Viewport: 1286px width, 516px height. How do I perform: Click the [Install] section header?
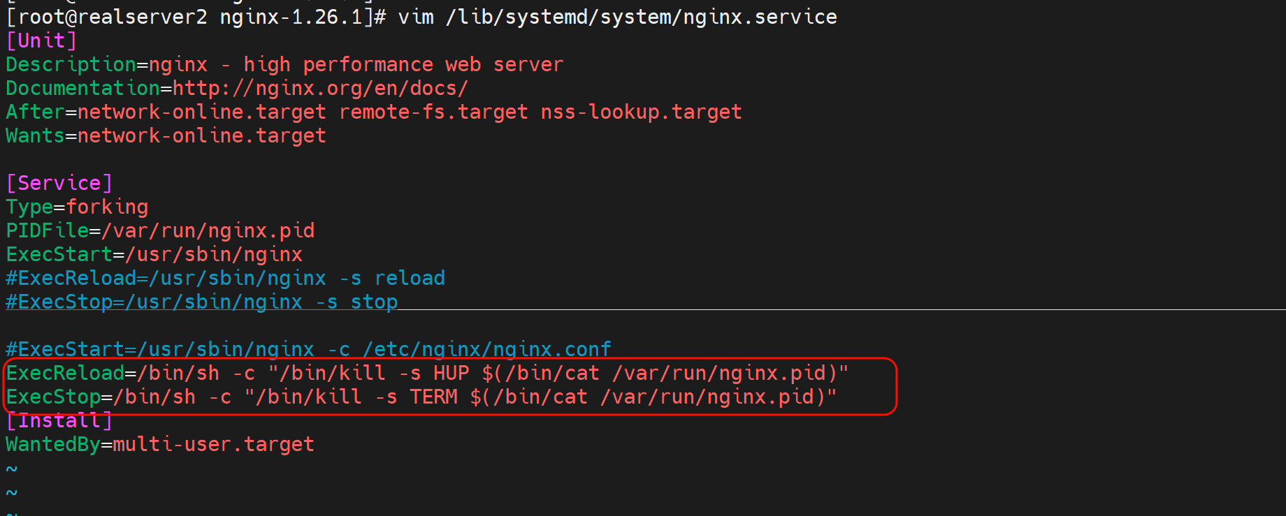59,420
